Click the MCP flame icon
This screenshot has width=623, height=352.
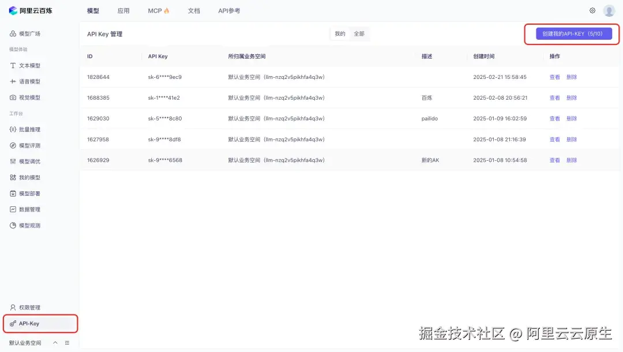tap(167, 11)
